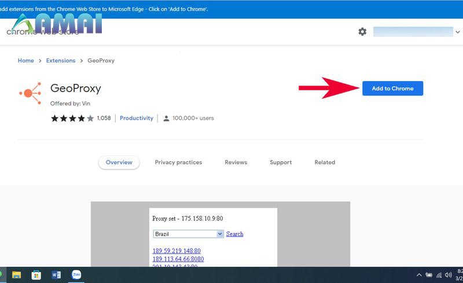Open the Productivity category link

coord(137,118)
